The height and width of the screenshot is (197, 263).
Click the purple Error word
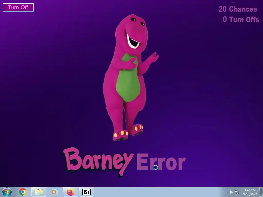coord(161,162)
